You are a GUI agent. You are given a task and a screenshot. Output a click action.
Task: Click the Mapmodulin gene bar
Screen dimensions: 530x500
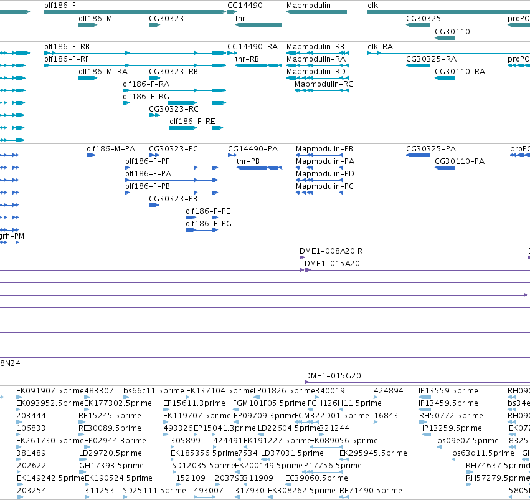[x=316, y=12]
